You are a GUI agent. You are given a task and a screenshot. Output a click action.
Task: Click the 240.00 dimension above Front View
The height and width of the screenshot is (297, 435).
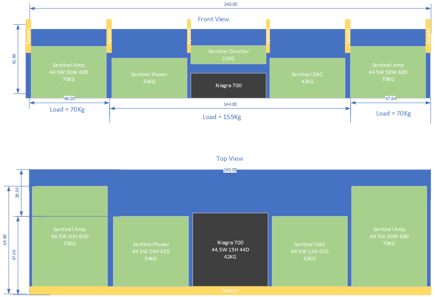click(231, 4)
